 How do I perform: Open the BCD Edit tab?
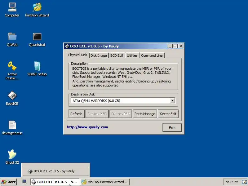(x=117, y=55)
